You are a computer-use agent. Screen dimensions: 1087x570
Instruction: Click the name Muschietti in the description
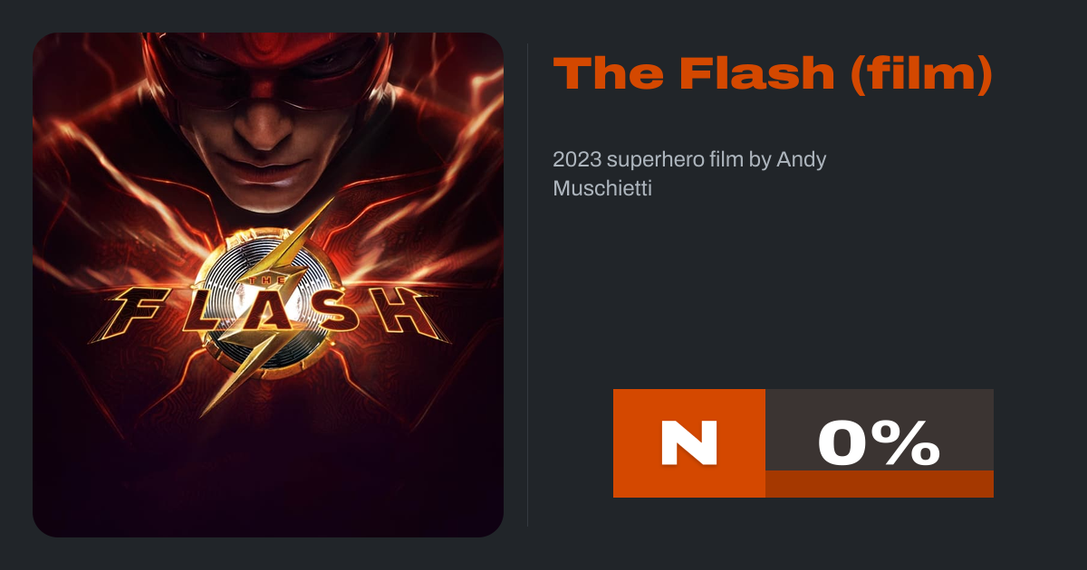click(602, 189)
